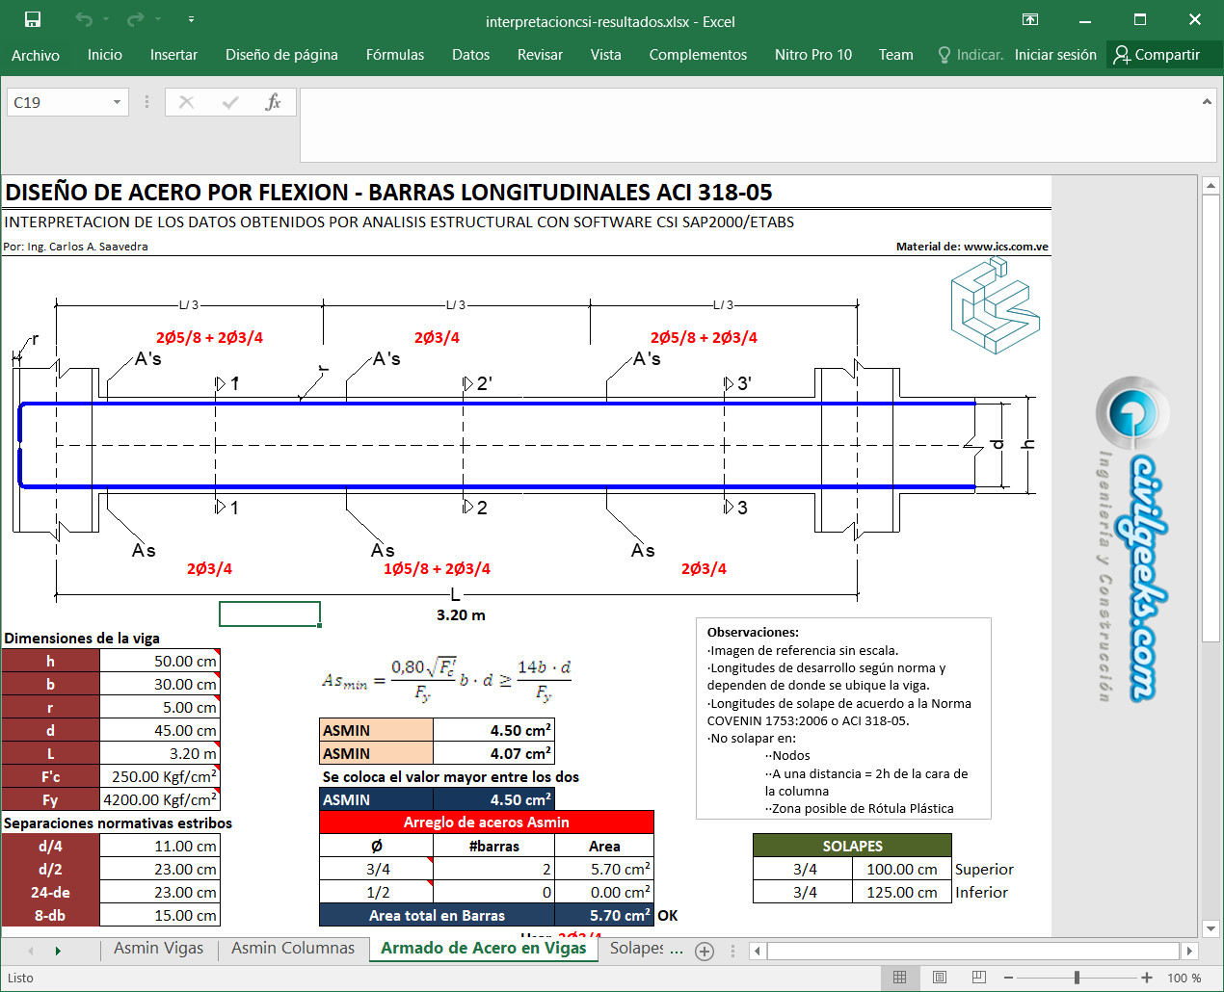The image size is (1224, 992).
Task: Select the cell showing 50.00 cm for h
Action: click(160, 661)
